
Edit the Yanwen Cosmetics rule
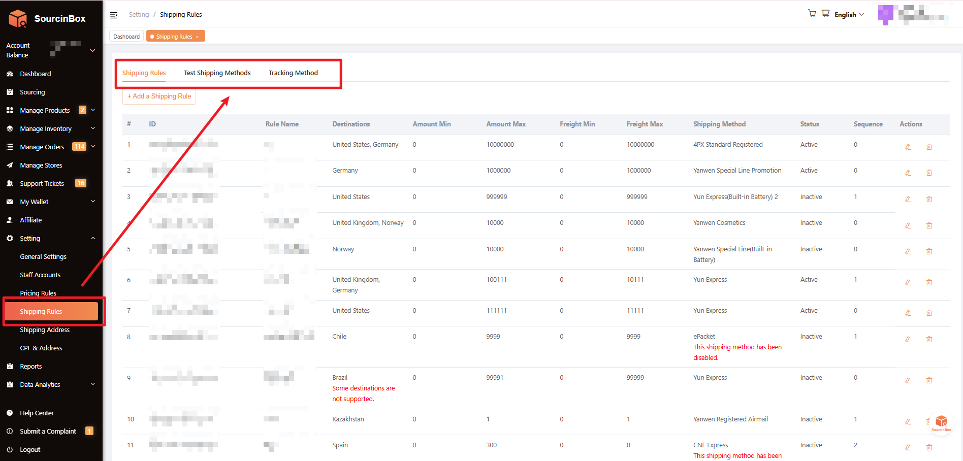click(x=908, y=225)
